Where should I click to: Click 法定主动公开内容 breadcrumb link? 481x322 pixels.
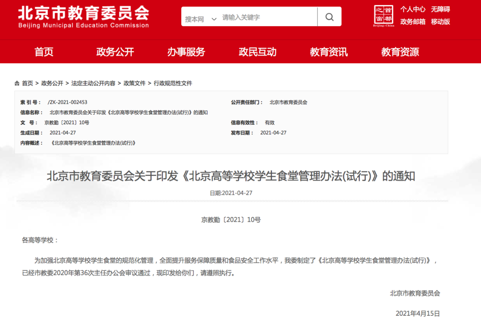[x=93, y=83]
